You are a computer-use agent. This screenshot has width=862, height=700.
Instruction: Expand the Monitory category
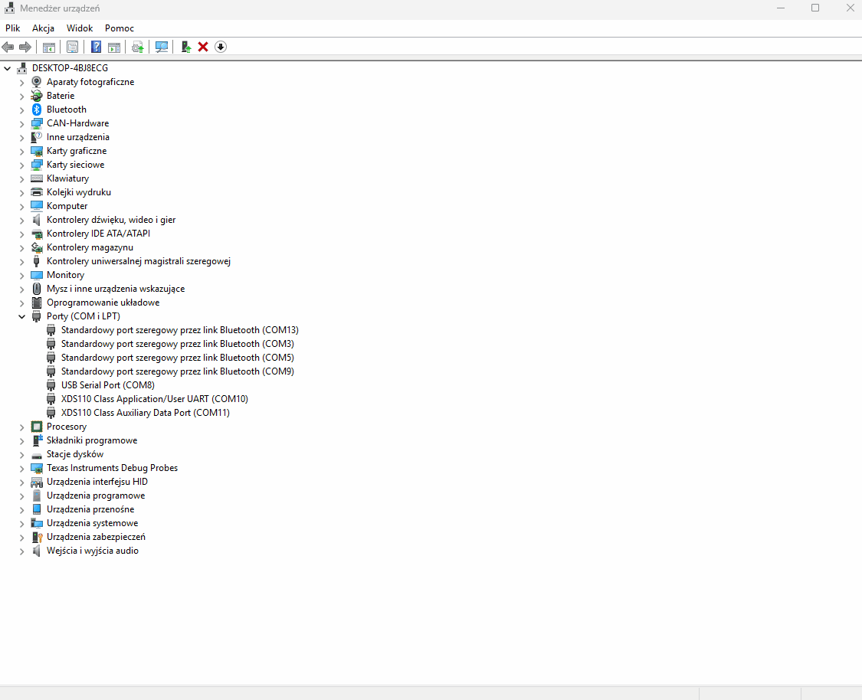22,275
